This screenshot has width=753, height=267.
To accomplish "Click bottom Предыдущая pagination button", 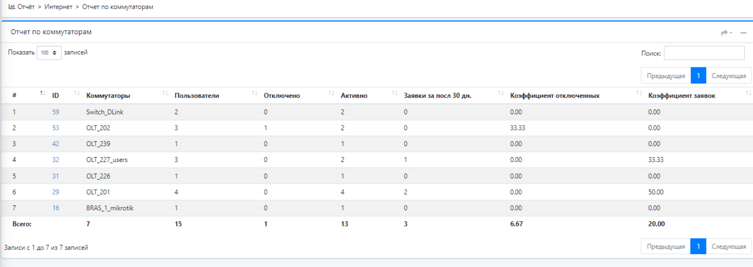I will (x=666, y=246).
